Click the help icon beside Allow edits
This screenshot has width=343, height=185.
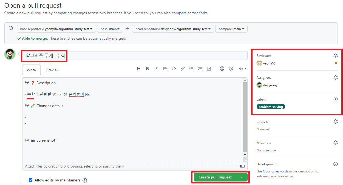(x=85, y=180)
